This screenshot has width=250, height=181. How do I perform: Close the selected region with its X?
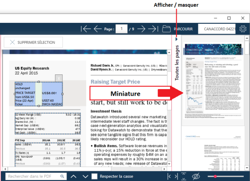click(x=59, y=78)
